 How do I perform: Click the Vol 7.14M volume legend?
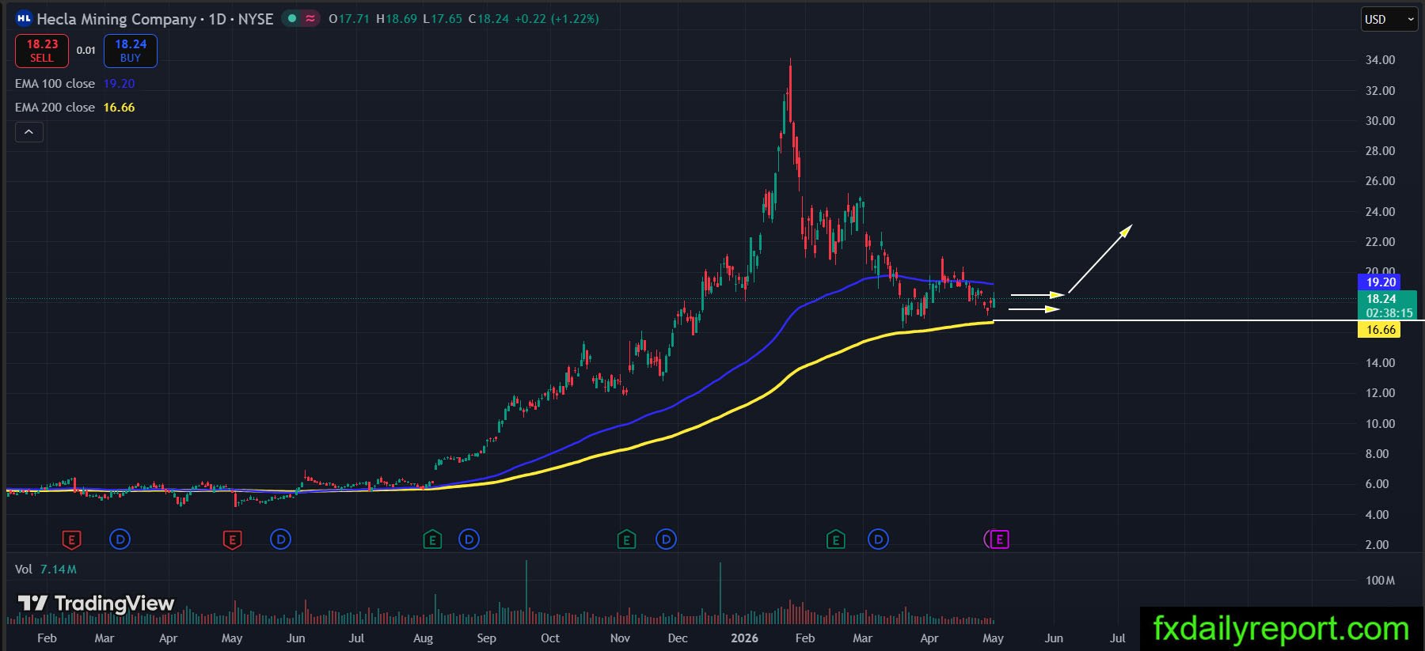tap(46, 570)
